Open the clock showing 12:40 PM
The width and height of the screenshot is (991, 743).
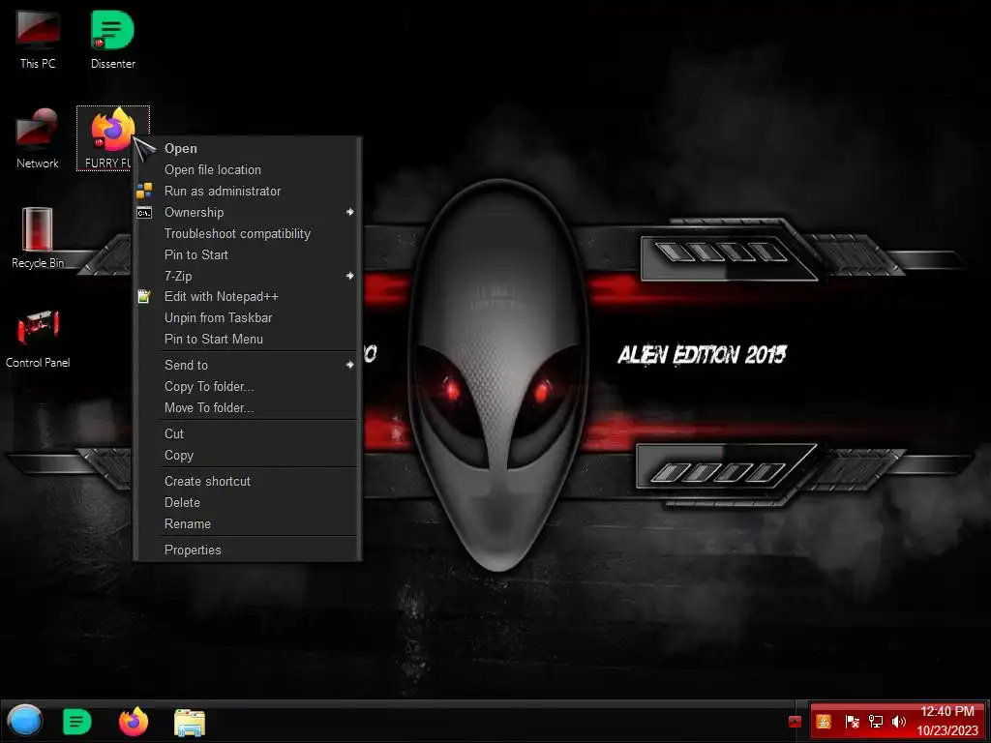tap(947, 721)
